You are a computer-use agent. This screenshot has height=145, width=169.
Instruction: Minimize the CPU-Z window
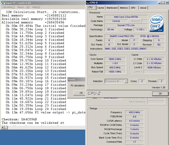coord(159,3)
